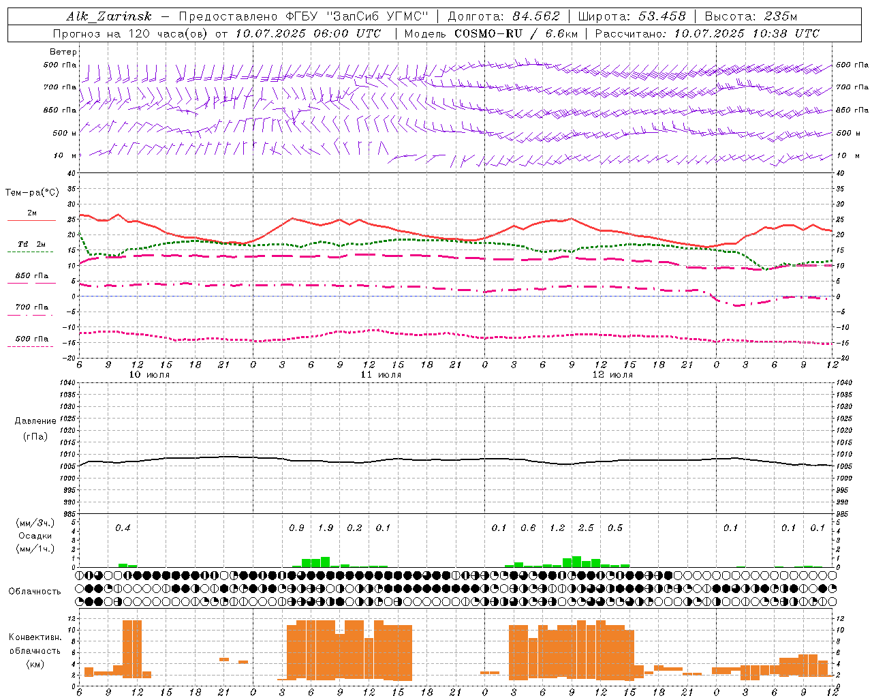Select the (мм/3ч.) units label
Viewport: 872px width, 698px height.
(35, 523)
